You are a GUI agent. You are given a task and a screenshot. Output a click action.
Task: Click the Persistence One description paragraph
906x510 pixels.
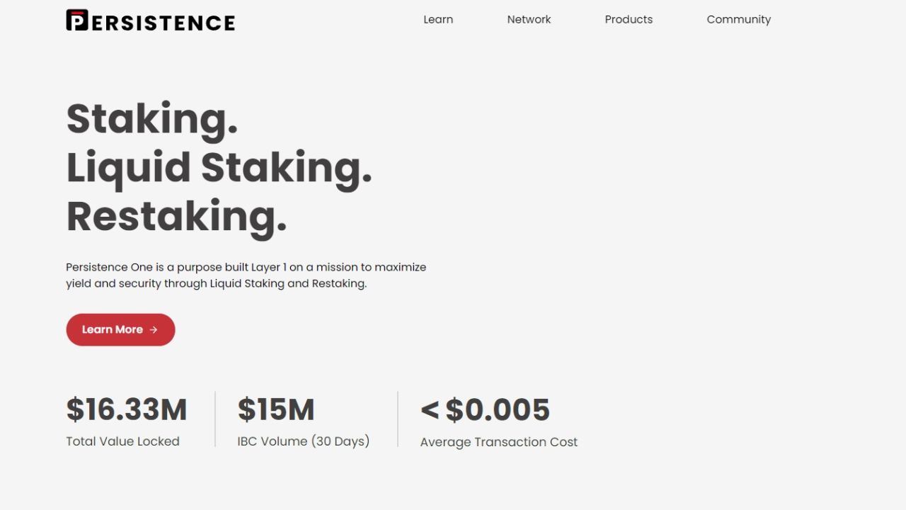(246, 275)
